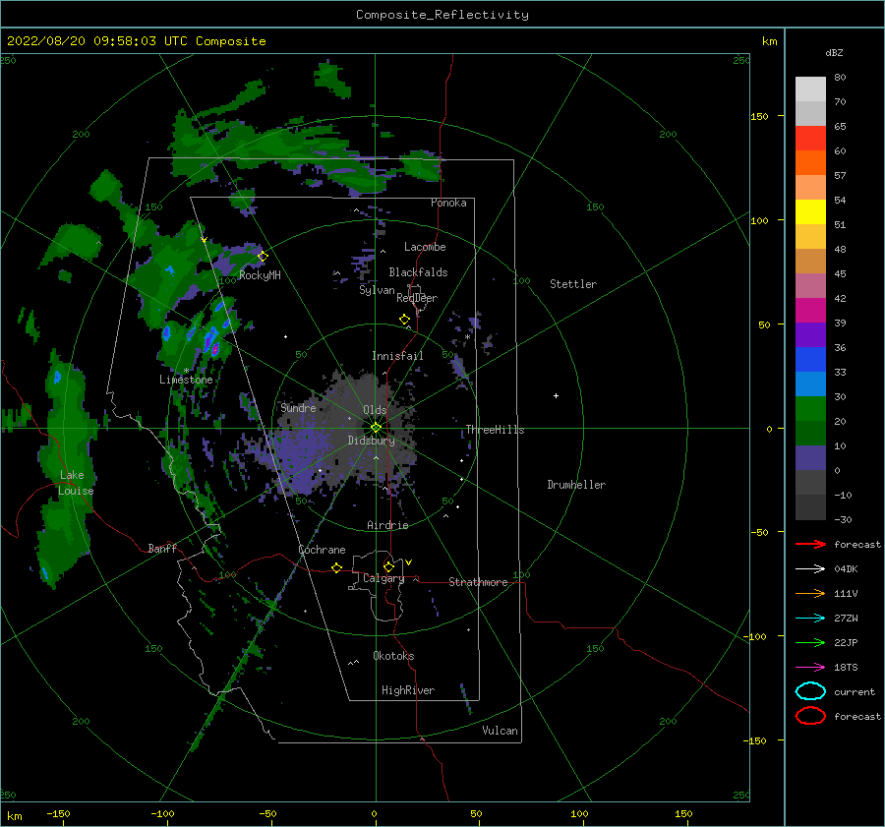Click the ThreeHills label
The width and height of the screenshot is (885, 827).
click(x=495, y=430)
